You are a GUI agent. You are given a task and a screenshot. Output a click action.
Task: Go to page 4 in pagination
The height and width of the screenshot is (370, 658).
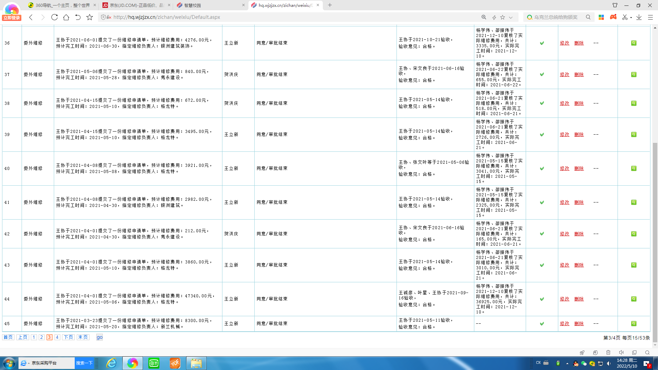coord(57,337)
